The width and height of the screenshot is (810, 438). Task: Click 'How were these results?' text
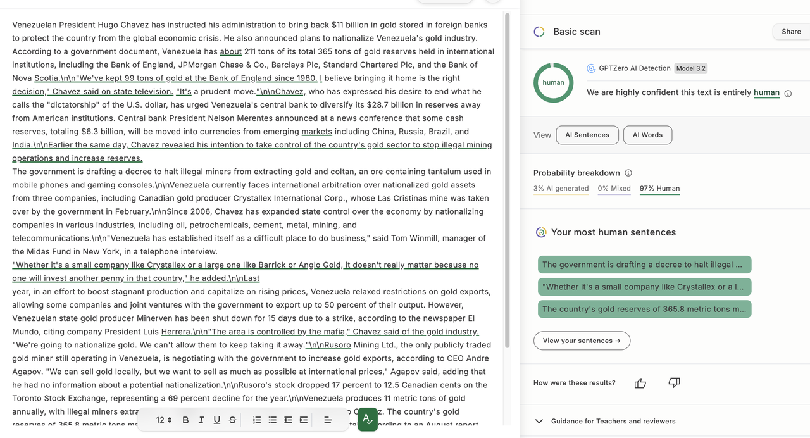tap(575, 383)
